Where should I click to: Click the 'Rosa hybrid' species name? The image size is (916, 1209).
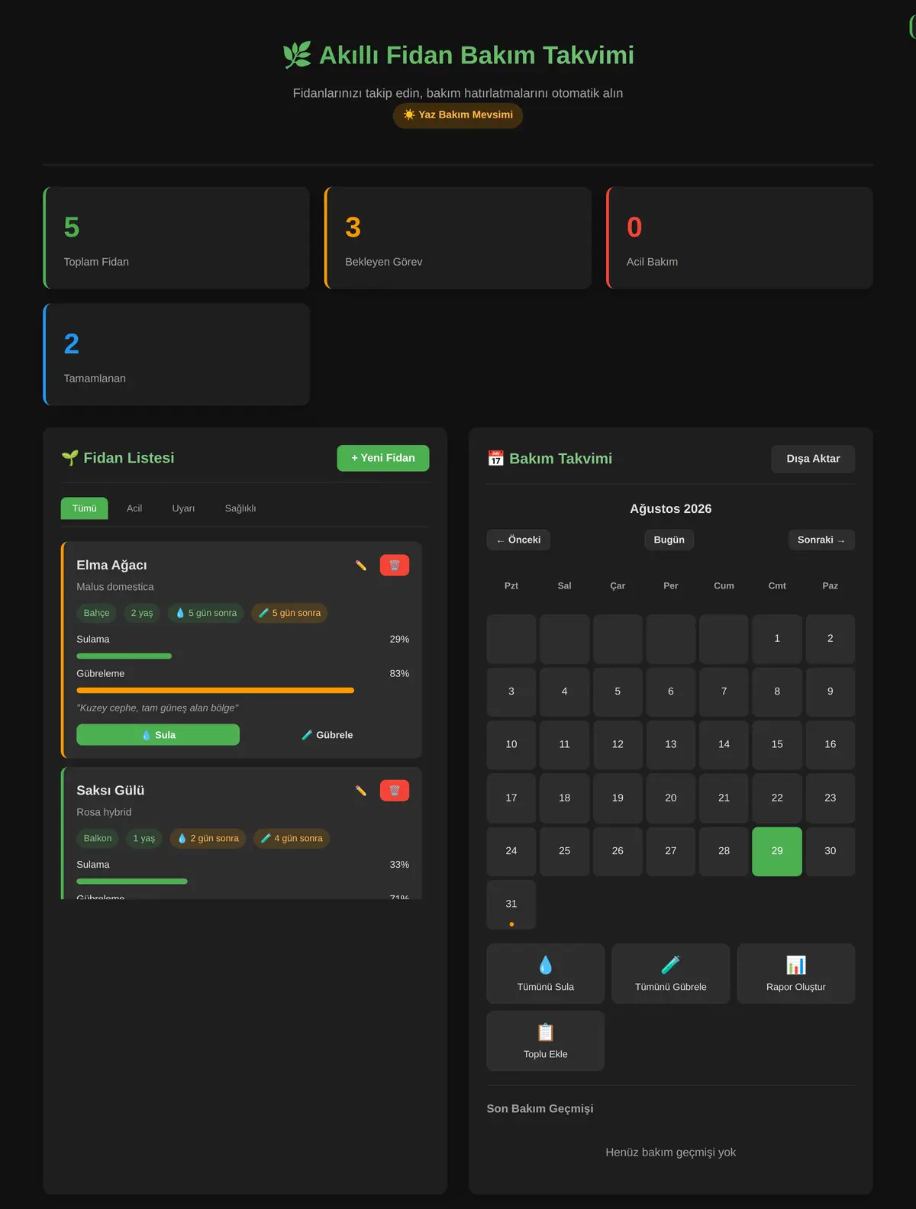tap(104, 812)
